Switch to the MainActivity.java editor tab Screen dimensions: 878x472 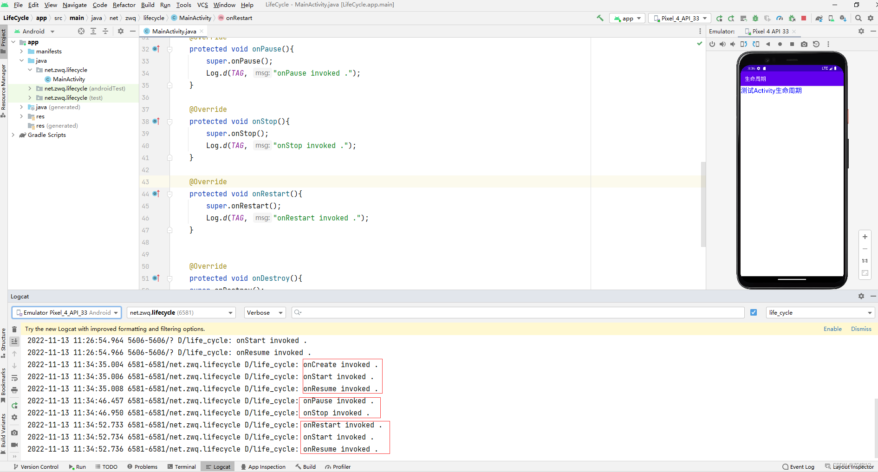click(x=174, y=31)
